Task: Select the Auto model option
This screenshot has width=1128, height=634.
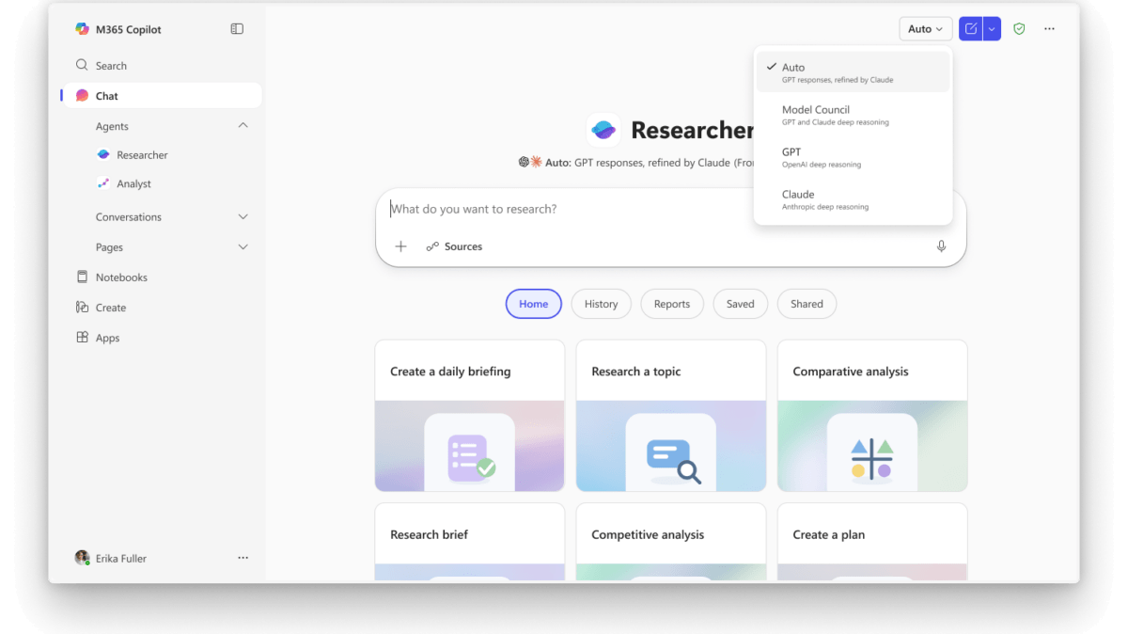Action: [853, 72]
